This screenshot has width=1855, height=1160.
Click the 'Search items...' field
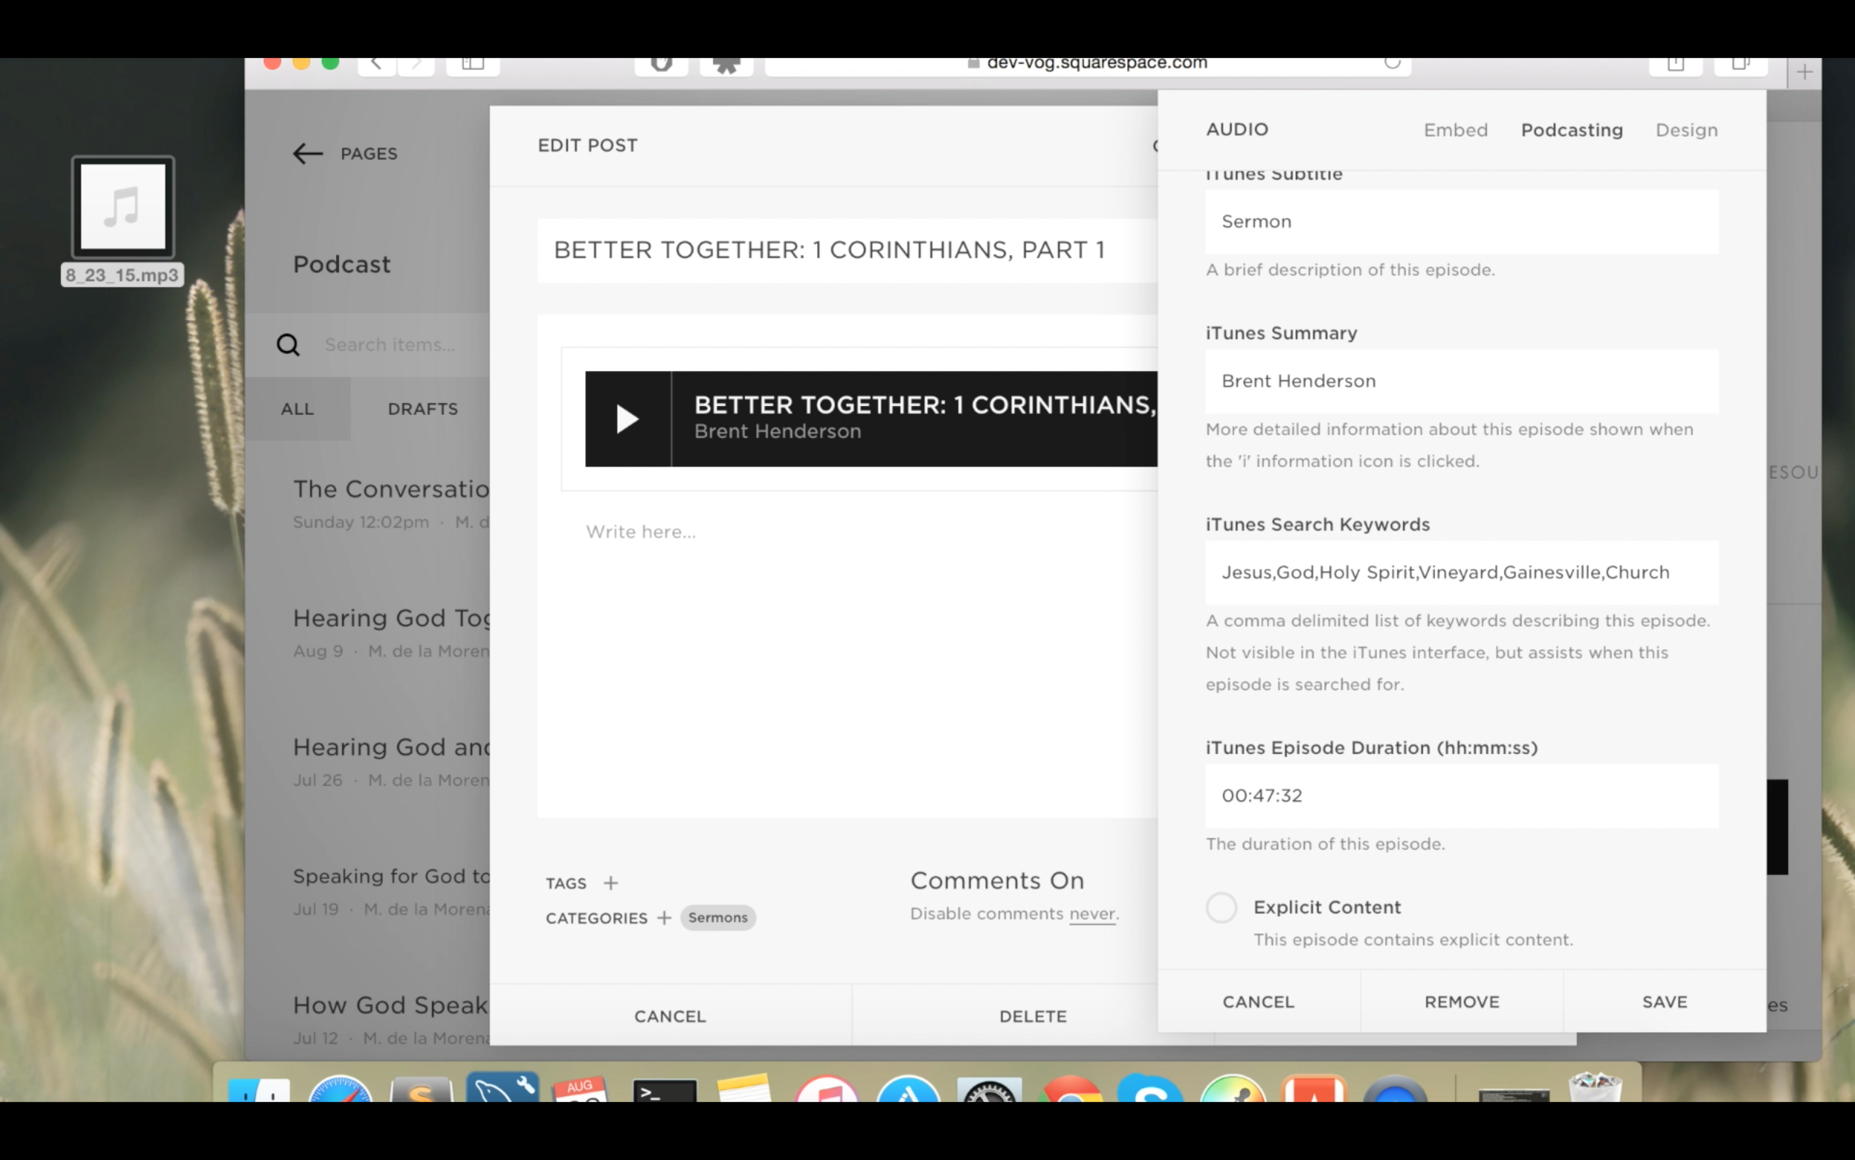point(390,345)
